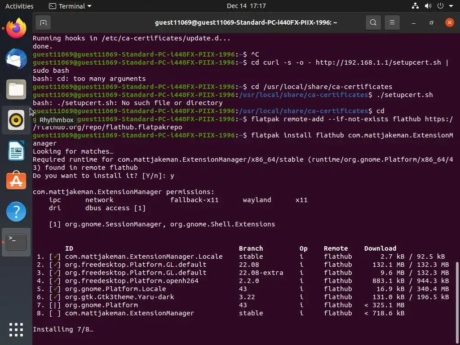Screen dimensions: 460x345
Task: Open a new terminal tab
Action: tap(43, 22)
